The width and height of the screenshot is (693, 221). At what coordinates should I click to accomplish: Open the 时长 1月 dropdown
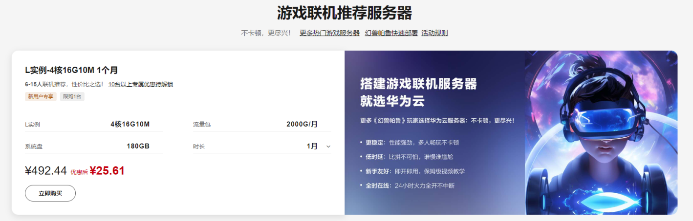click(x=262, y=146)
